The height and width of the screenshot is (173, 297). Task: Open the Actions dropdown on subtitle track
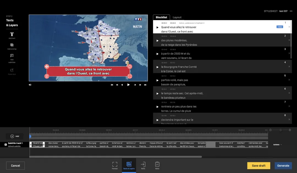277,144
